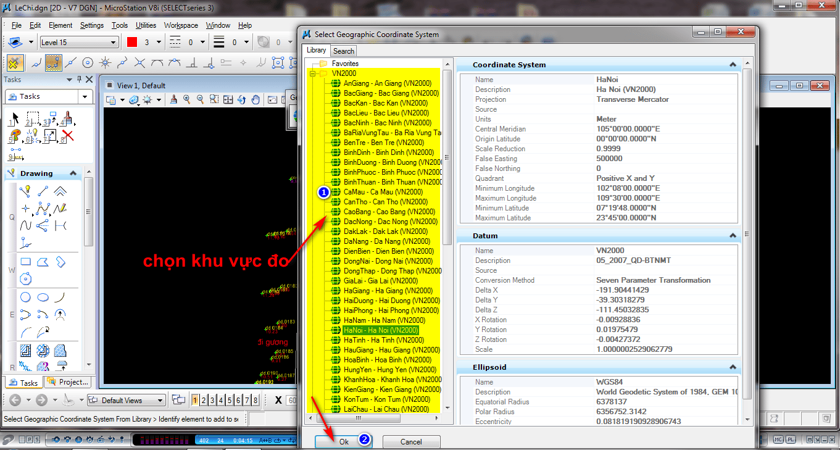Open the Tasks selector dropdown
This screenshot has height=450, width=840.
tap(85, 97)
